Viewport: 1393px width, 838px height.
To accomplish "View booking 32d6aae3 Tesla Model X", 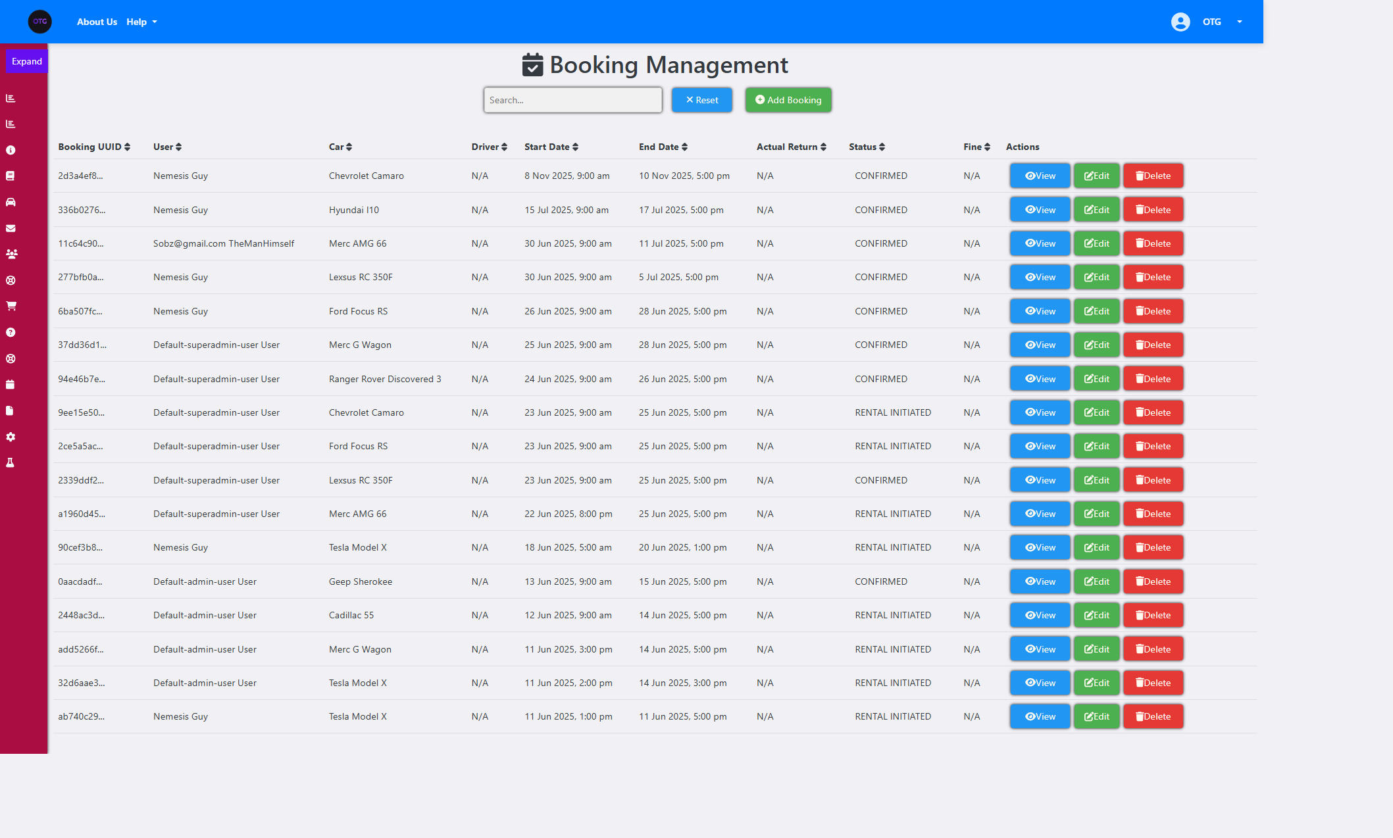I will click(1040, 683).
